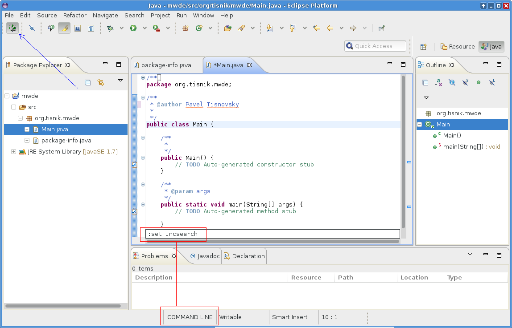Collapse All in Package Explorer

(87, 83)
